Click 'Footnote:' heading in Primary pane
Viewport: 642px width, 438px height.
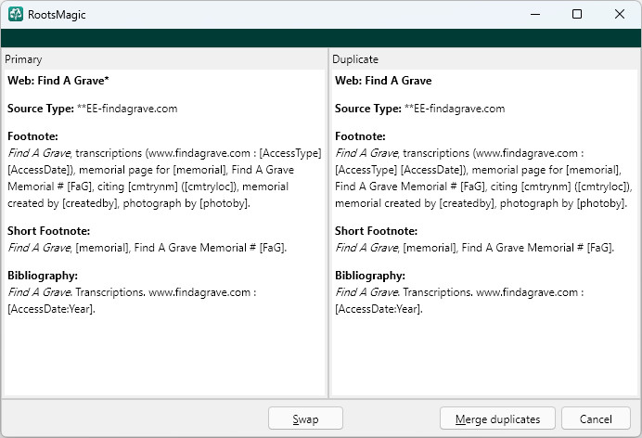(32, 136)
